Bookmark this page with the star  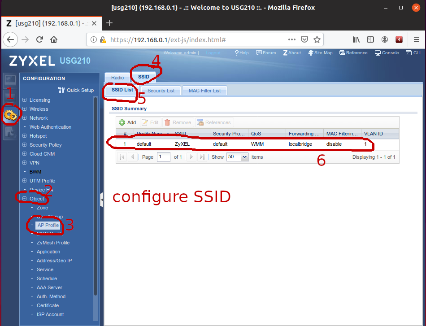(x=317, y=39)
